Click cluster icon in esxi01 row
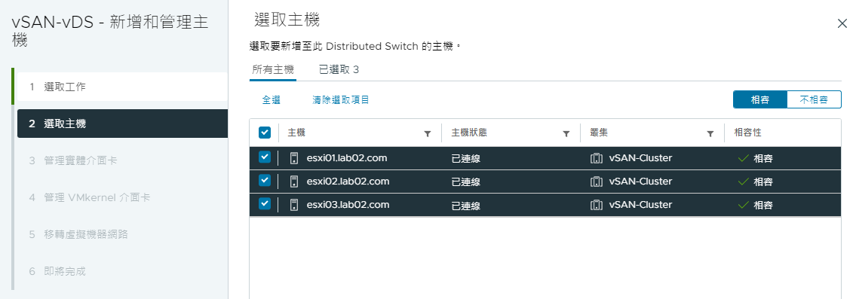The height and width of the screenshot is (299, 856). pos(596,159)
